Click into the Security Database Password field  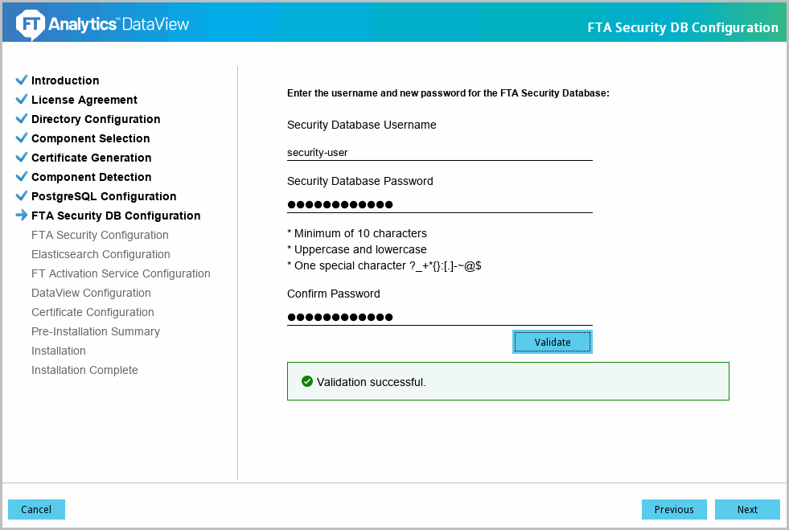coord(439,204)
